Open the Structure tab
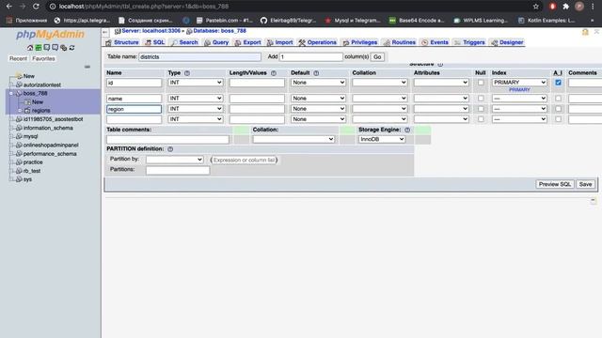Screen dimensions: 602x338 [x=122, y=42]
